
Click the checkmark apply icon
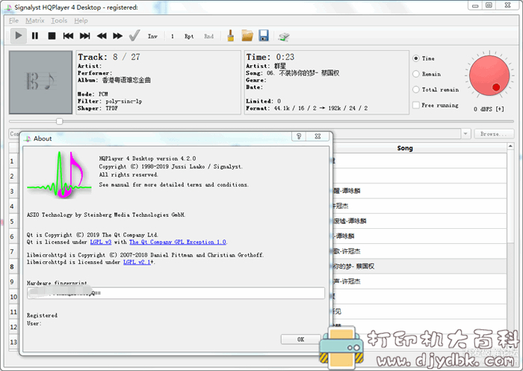[134, 36]
